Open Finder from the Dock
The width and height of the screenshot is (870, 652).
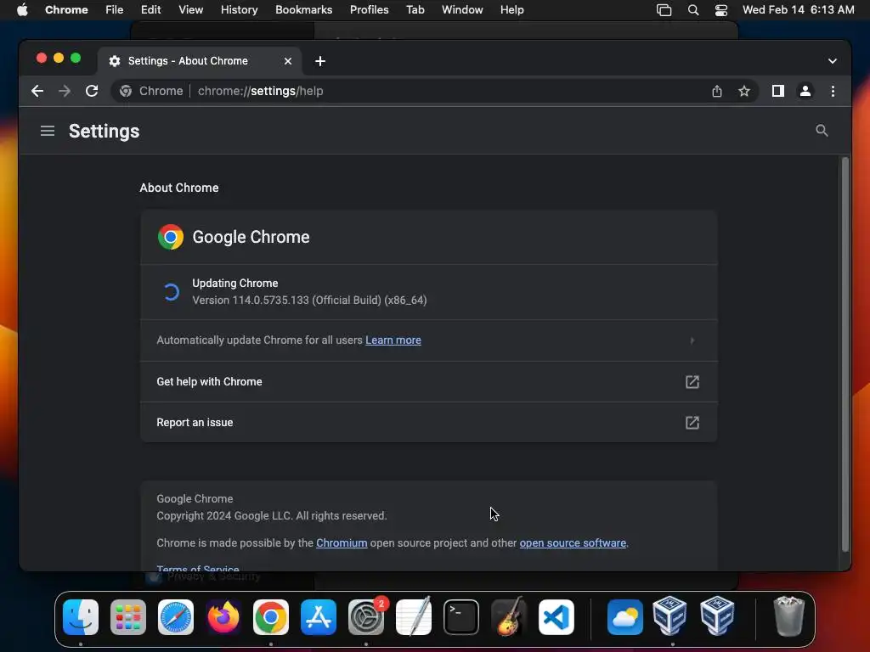[81, 617]
